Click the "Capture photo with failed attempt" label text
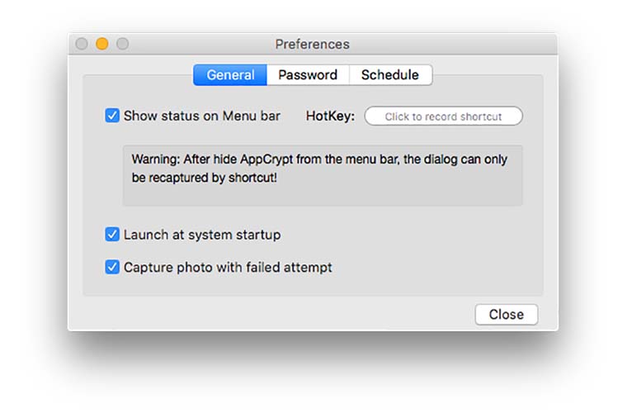Image resolution: width=627 pixels, height=413 pixels. point(228,268)
